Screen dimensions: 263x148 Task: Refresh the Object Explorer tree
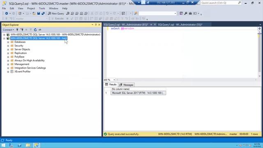(x=35, y=30)
